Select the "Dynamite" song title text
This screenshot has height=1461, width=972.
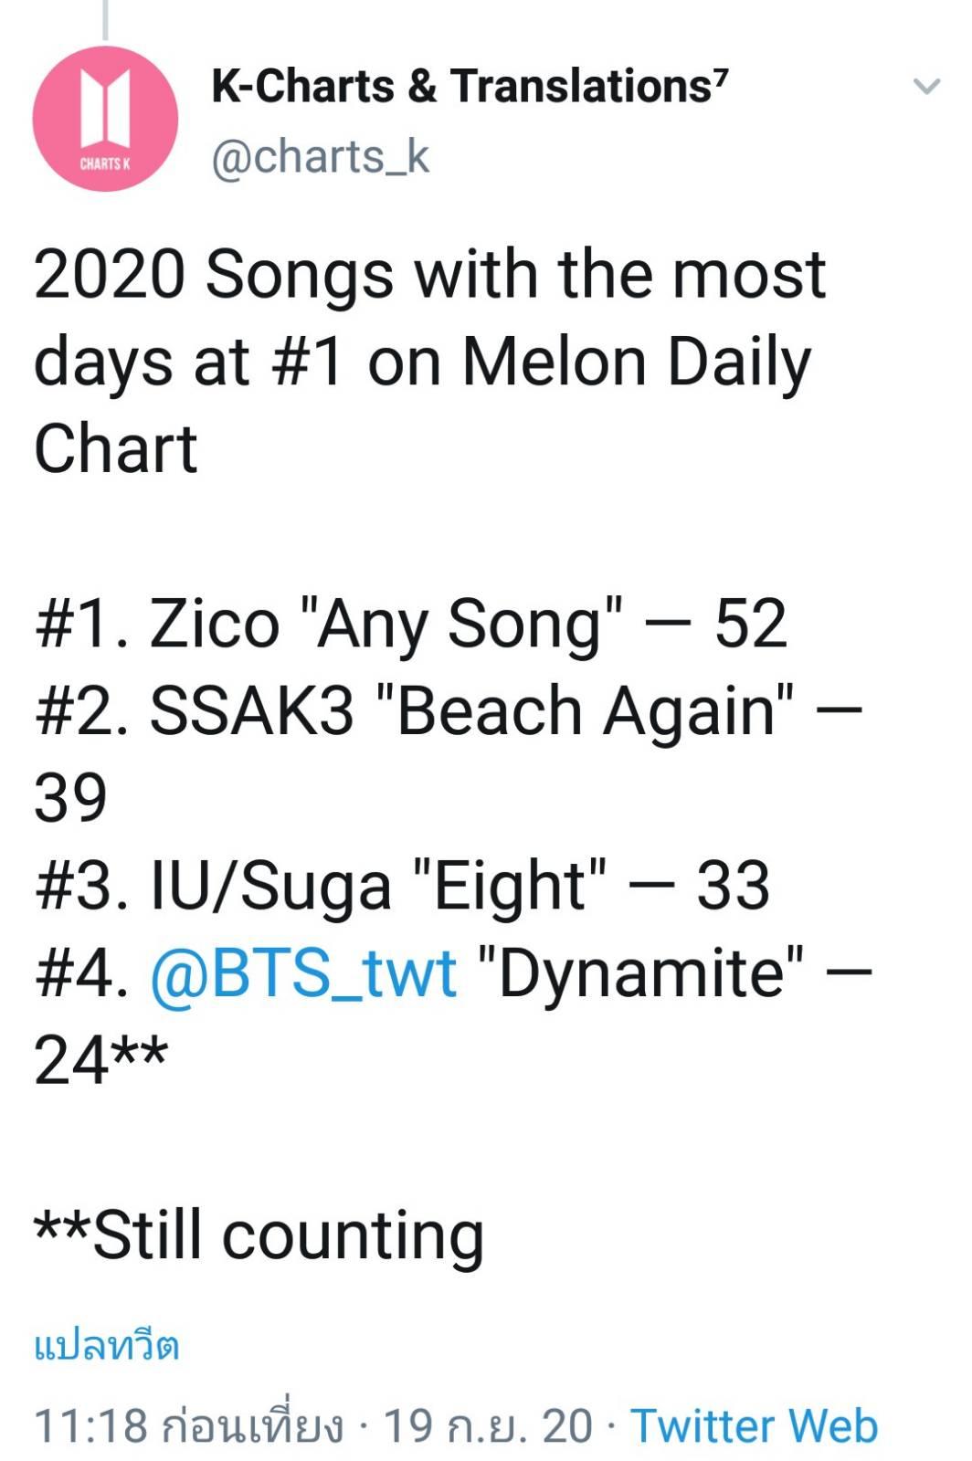point(641,973)
